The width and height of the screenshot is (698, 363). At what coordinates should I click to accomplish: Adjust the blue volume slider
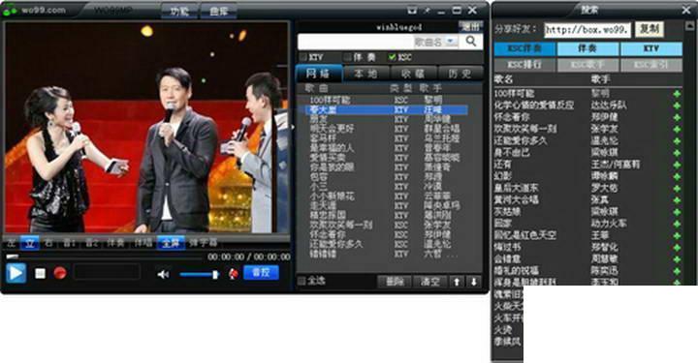pyautogui.click(x=199, y=275)
